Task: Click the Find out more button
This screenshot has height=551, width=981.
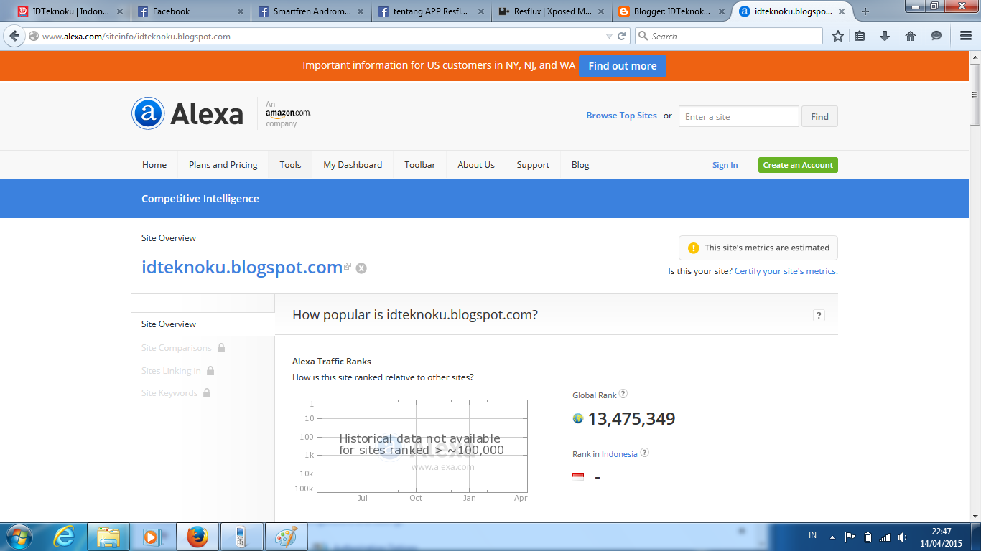Action: point(623,66)
